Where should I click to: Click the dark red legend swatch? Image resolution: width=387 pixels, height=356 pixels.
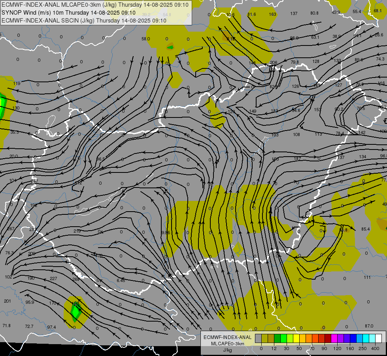point(328,339)
